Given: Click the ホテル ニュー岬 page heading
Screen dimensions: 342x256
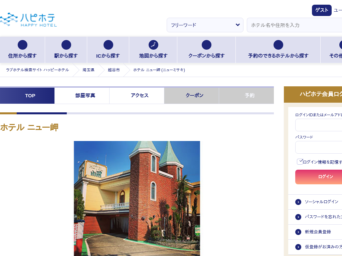Looking at the screenshot, I should 29,127.
